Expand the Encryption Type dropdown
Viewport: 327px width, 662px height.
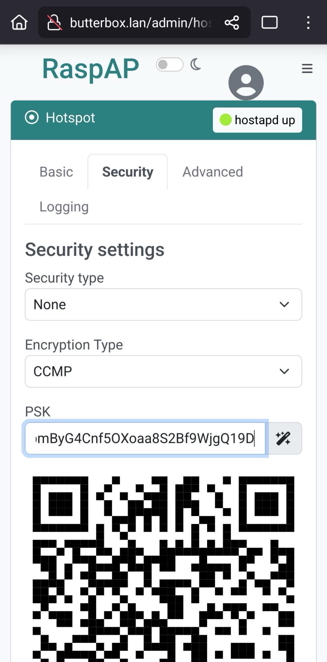tap(163, 371)
